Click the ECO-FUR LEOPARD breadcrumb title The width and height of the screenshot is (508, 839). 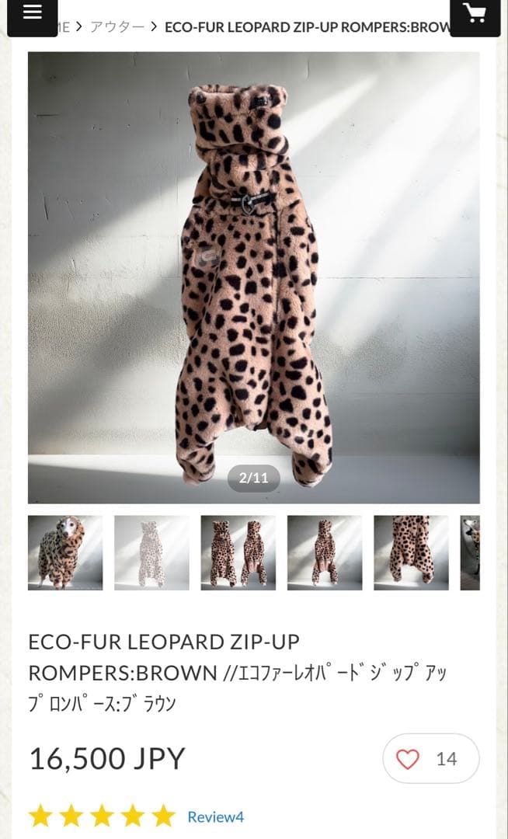(x=308, y=27)
